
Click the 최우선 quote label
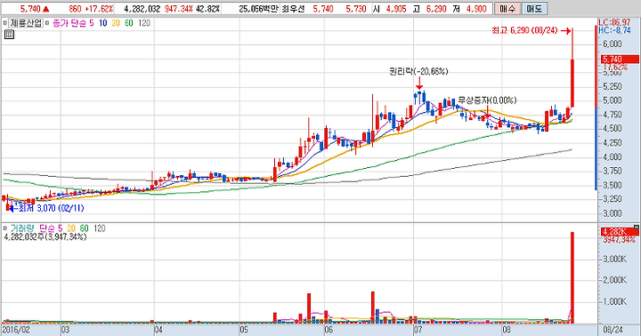[293, 9]
